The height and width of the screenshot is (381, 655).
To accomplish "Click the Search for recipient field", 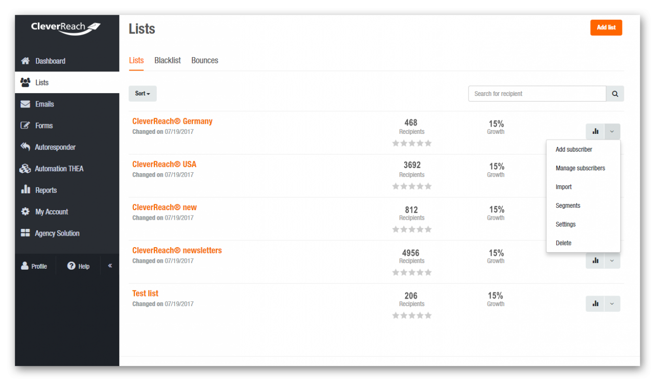I will 537,94.
